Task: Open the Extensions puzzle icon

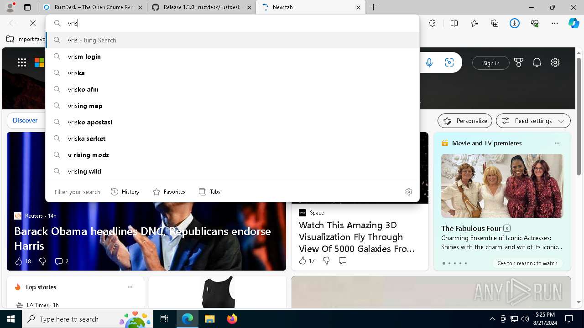Action: [432, 23]
